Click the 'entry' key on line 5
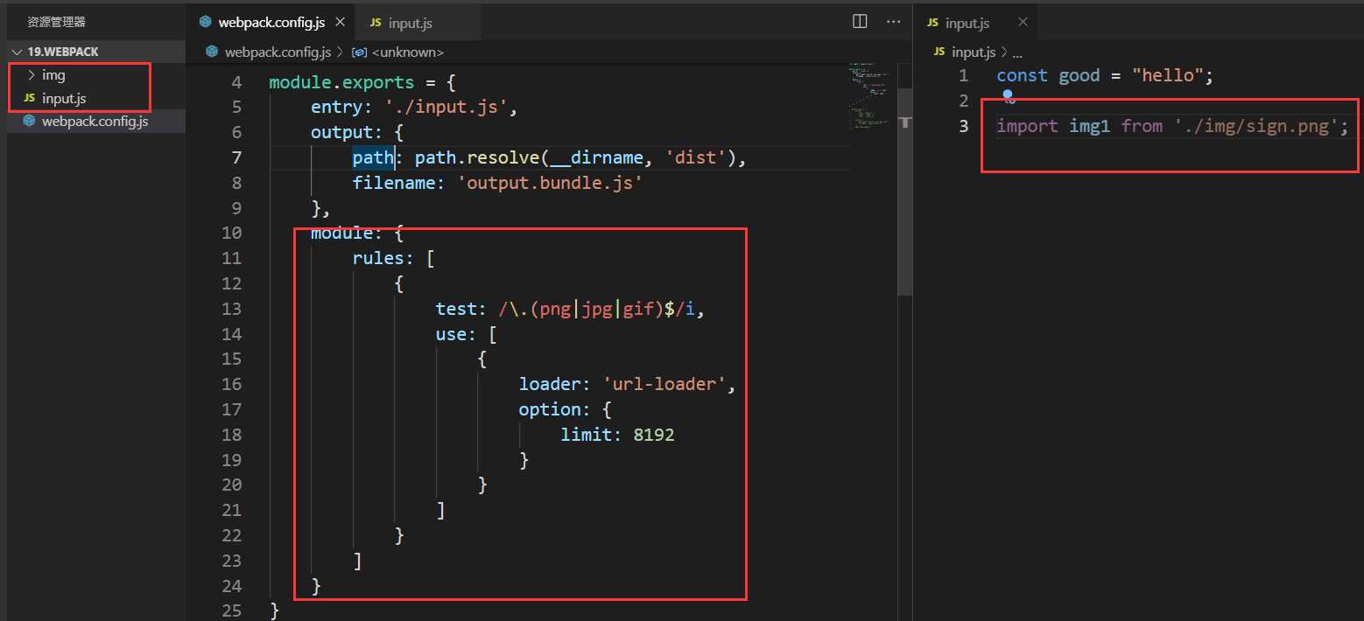 coord(336,108)
